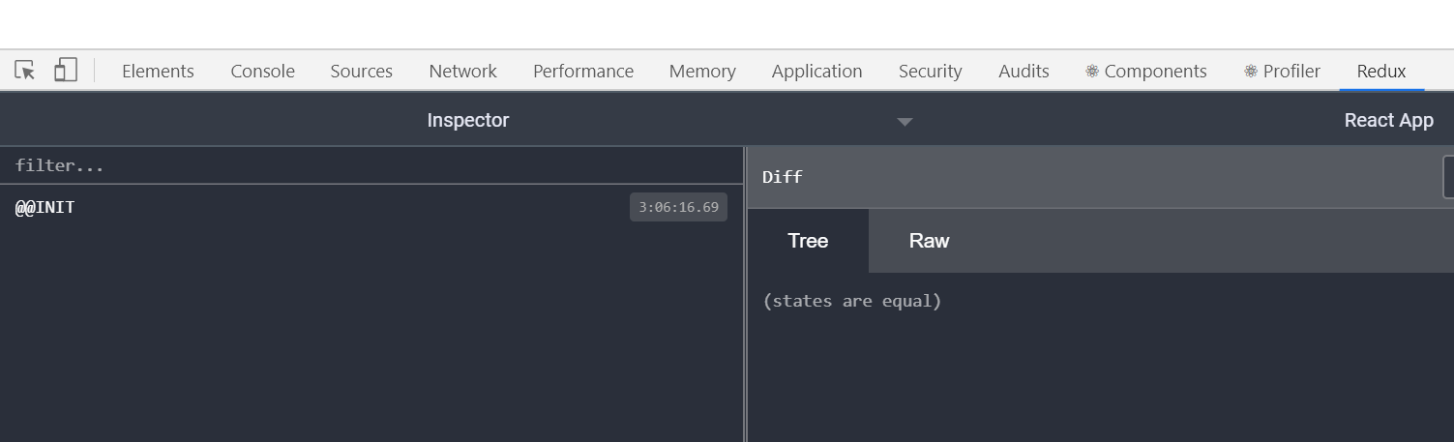
Task: Select the Audits tab
Action: tap(1024, 72)
